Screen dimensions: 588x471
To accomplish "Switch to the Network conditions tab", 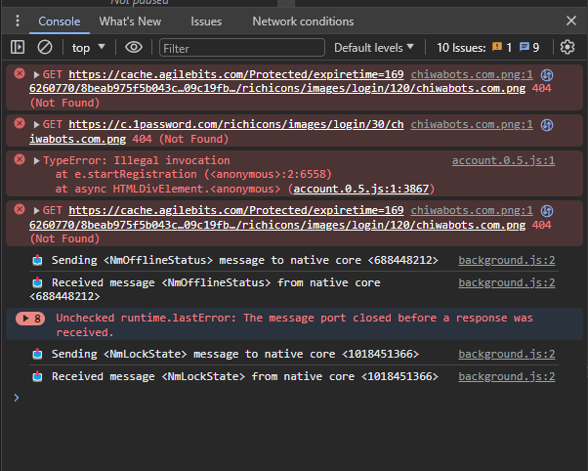I will tap(303, 21).
